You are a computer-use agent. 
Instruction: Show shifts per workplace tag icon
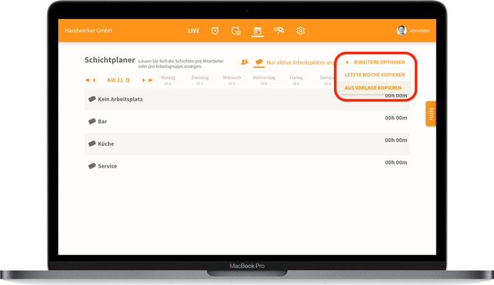click(x=259, y=62)
